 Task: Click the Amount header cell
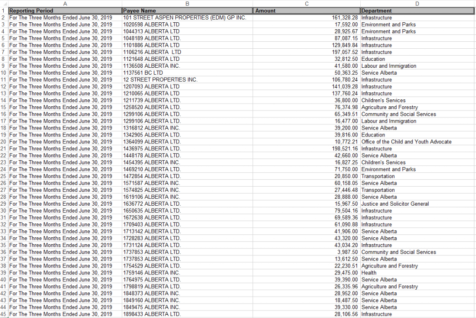(307, 11)
